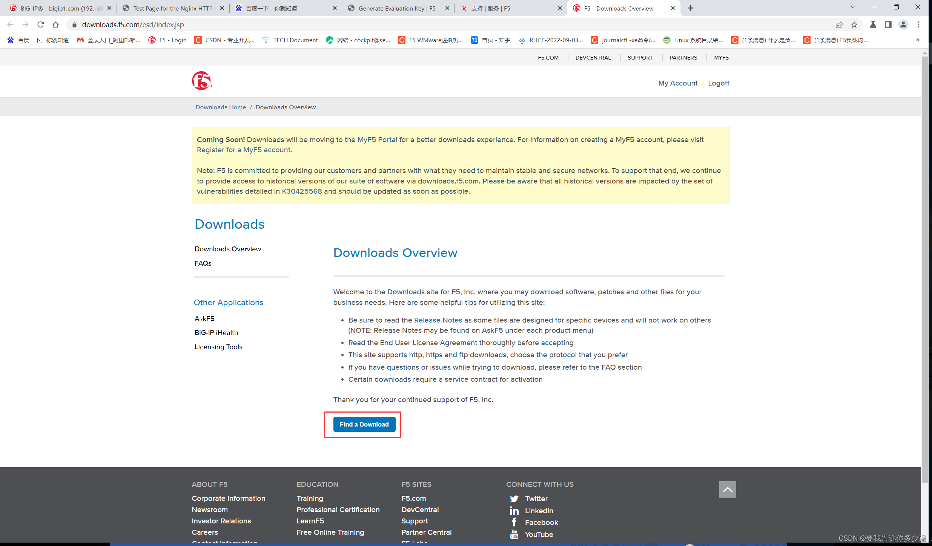Open SUPPORT in top navigation
932x546 pixels.
click(640, 58)
